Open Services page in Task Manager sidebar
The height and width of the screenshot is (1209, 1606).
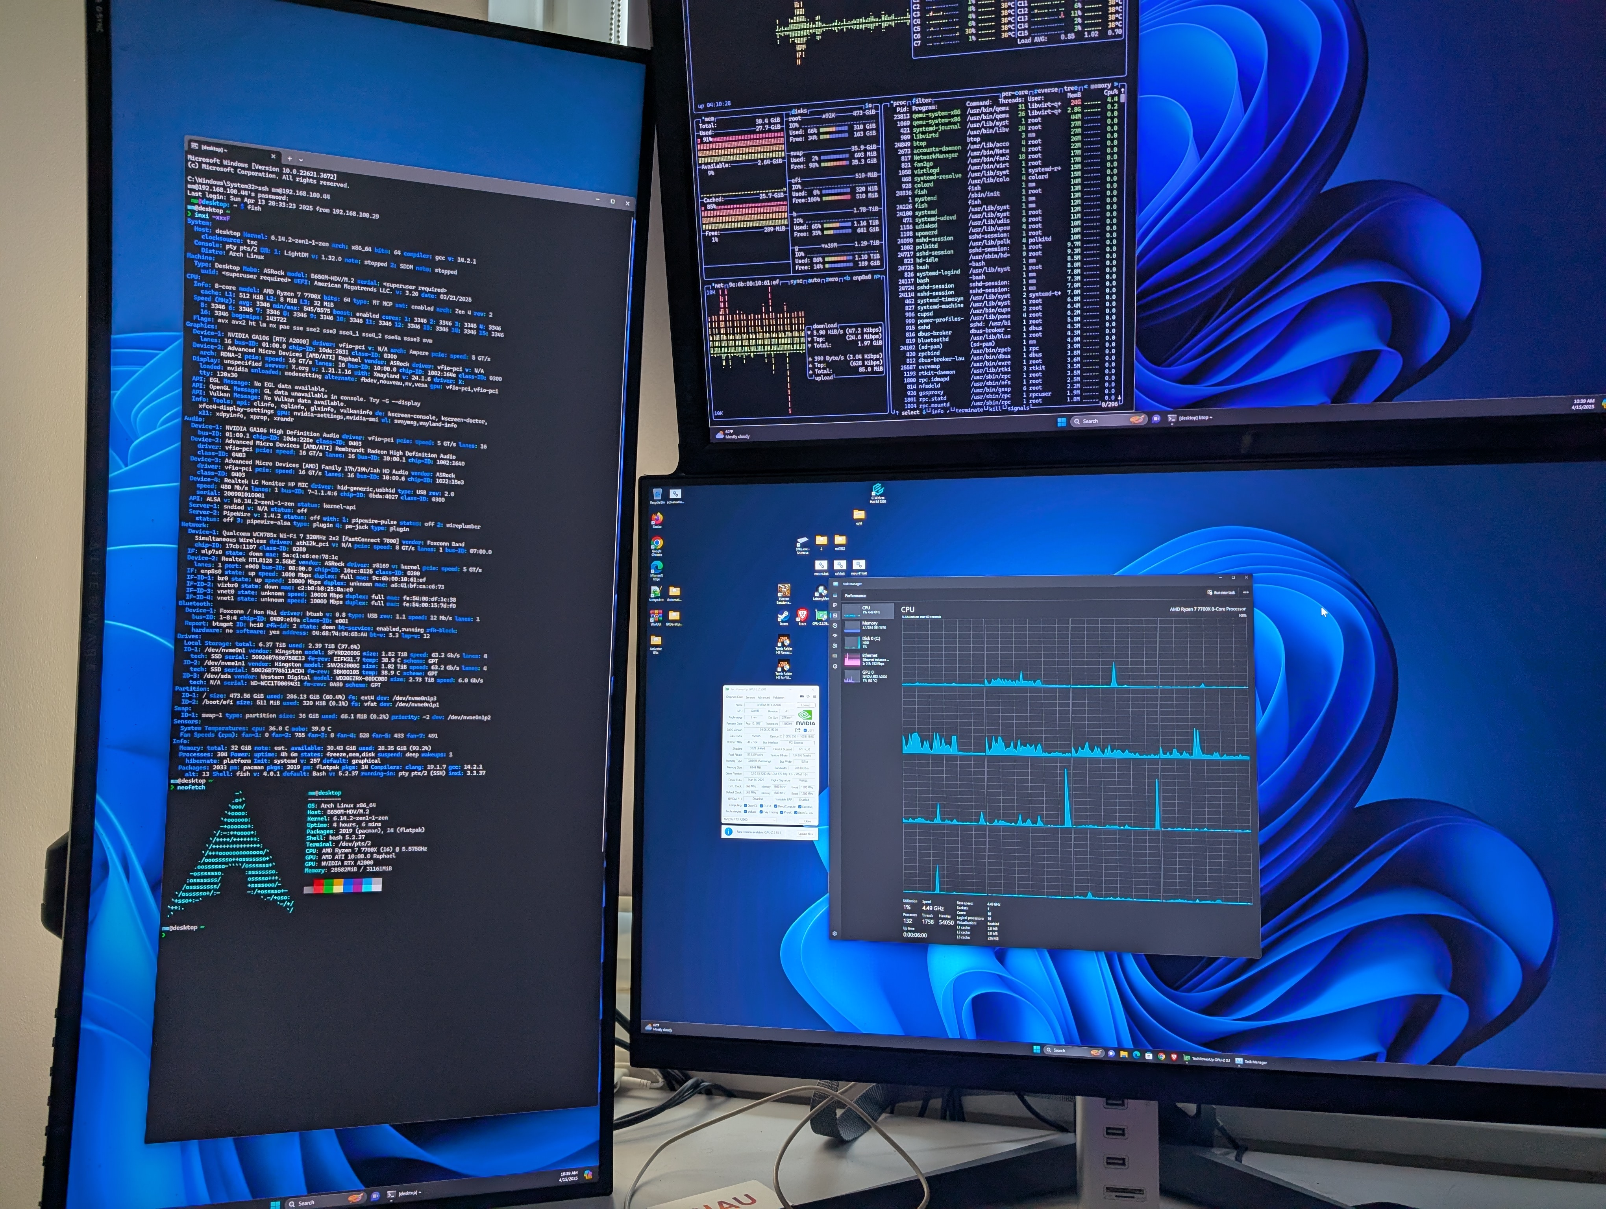pyautogui.click(x=835, y=666)
